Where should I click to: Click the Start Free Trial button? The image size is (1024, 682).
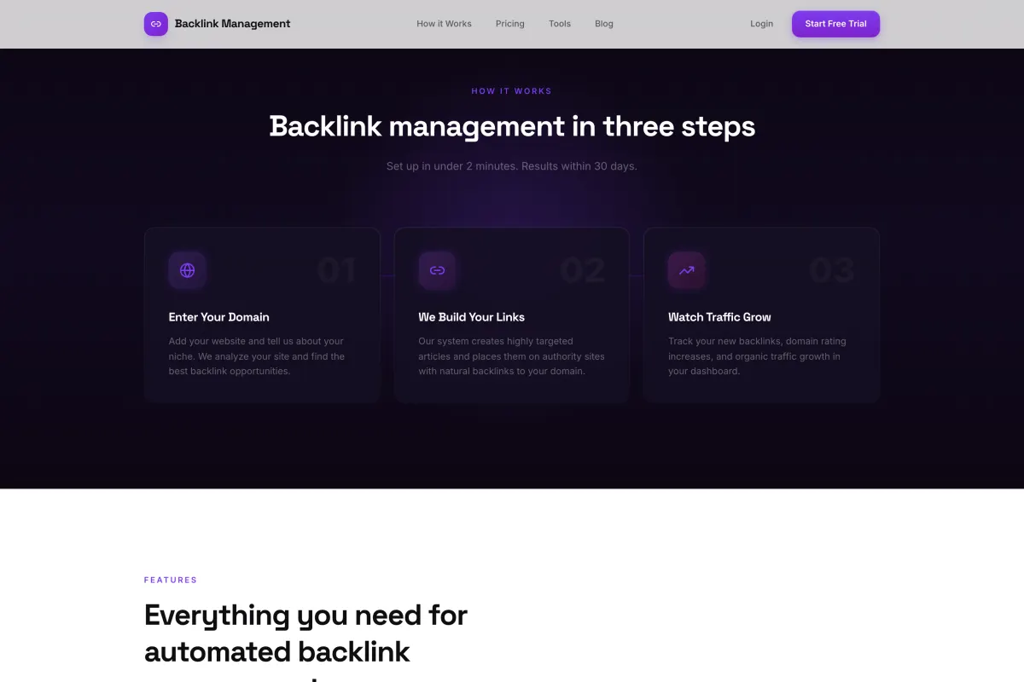point(835,24)
